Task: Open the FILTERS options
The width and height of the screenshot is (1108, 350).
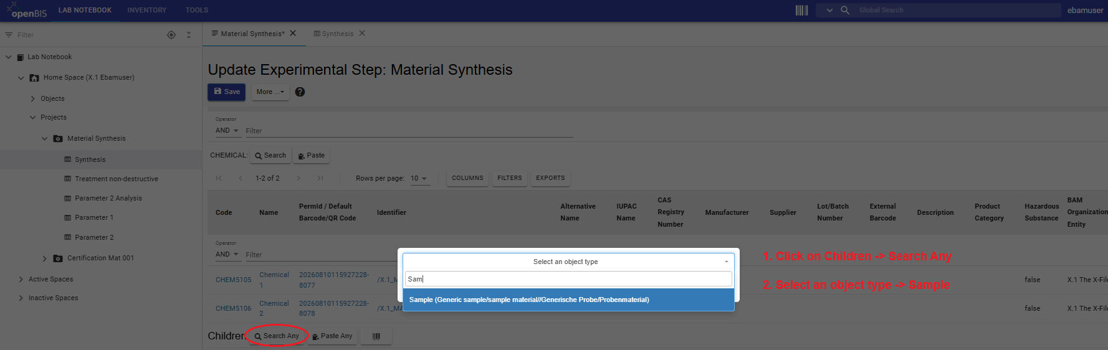Action: (x=510, y=178)
